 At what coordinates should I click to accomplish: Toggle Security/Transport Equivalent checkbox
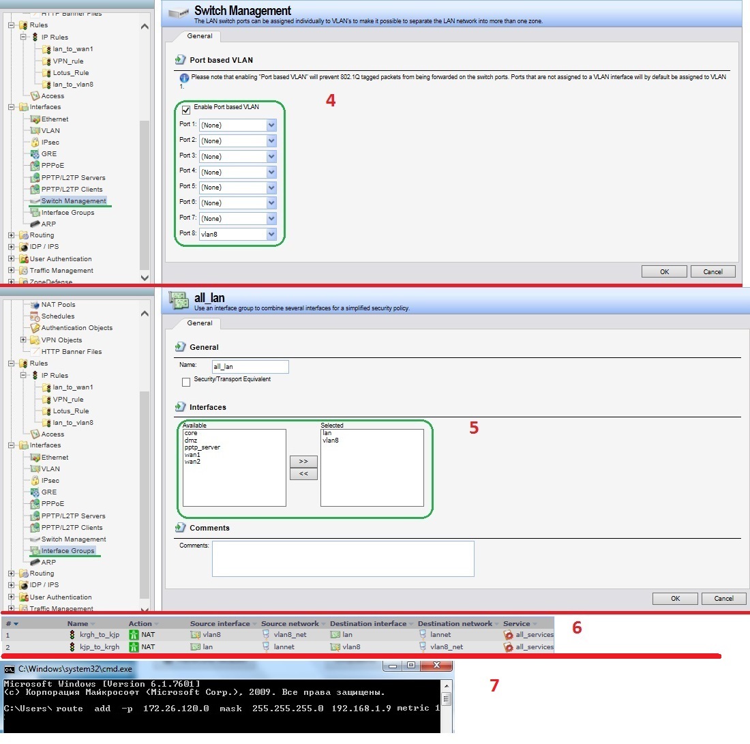(x=186, y=382)
